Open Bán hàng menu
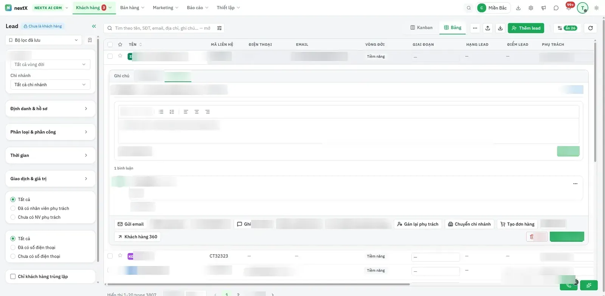 [x=132, y=8]
